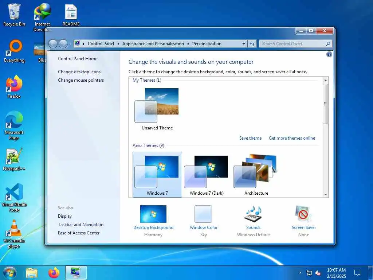Click the Save theme link
The height and width of the screenshot is (280, 373).
[x=250, y=138]
